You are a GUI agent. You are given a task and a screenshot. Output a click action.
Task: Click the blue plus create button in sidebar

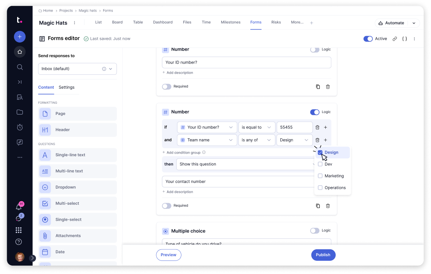[x=20, y=37]
